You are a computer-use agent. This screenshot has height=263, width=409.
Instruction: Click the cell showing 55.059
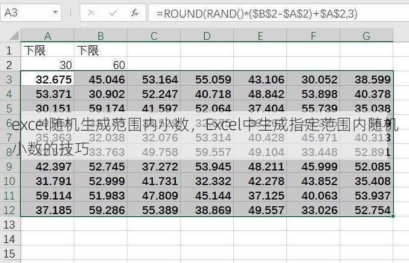click(x=207, y=79)
